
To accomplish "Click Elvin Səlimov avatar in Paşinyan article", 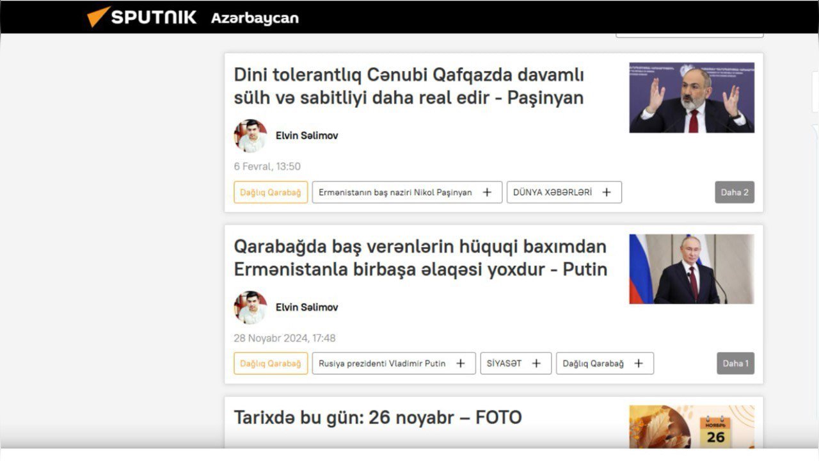I will tap(250, 136).
